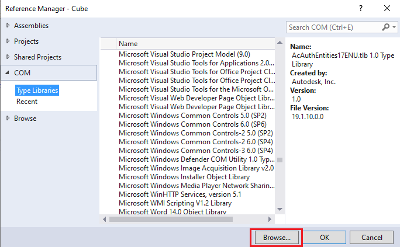Select Microsoft Visual Studio Tools for the Microsoft O...

(x=196, y=89)
